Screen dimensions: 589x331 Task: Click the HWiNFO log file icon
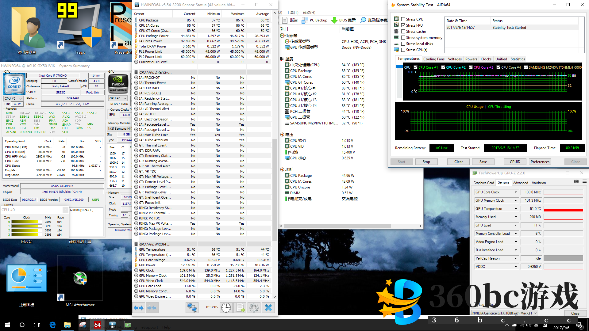point(240,307)
